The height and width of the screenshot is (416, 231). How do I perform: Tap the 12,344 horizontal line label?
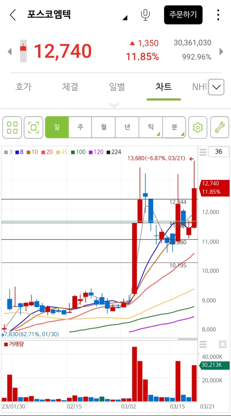(x=178, y=202)
